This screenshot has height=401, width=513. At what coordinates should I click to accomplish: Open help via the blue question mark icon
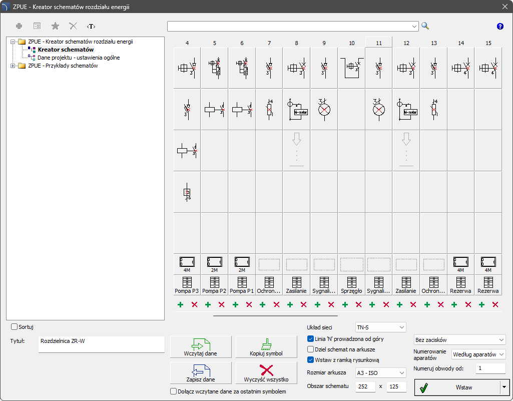(x=499, y=26)
